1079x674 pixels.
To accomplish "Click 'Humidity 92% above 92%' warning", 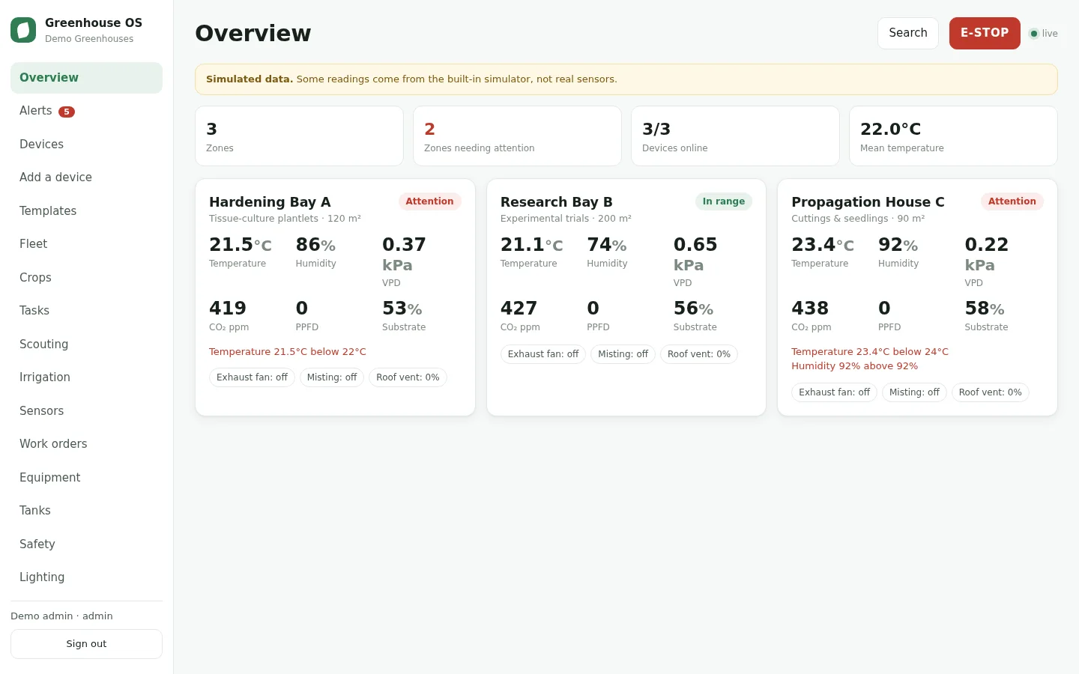I will coord(855,366).
